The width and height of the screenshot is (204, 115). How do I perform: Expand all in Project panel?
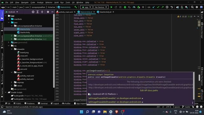click(x=38, y=12)
